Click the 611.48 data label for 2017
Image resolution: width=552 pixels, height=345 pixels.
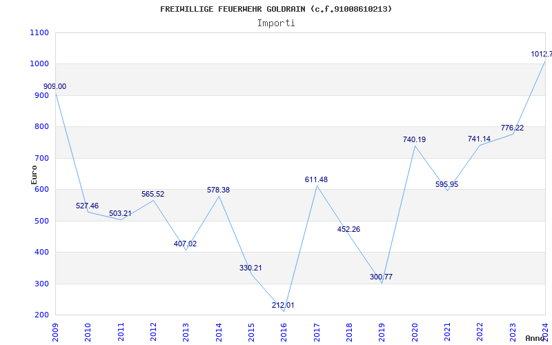click(x=316, y=179)
